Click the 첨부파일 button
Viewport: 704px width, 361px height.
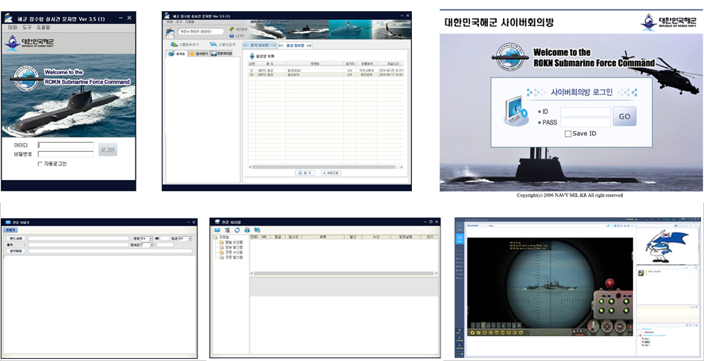pyautogui.click(x=15, y=251)
